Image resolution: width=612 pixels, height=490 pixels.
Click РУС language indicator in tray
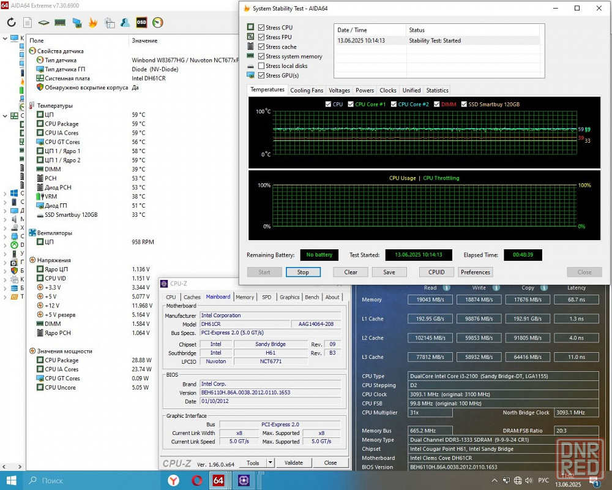tap(543, 480)
